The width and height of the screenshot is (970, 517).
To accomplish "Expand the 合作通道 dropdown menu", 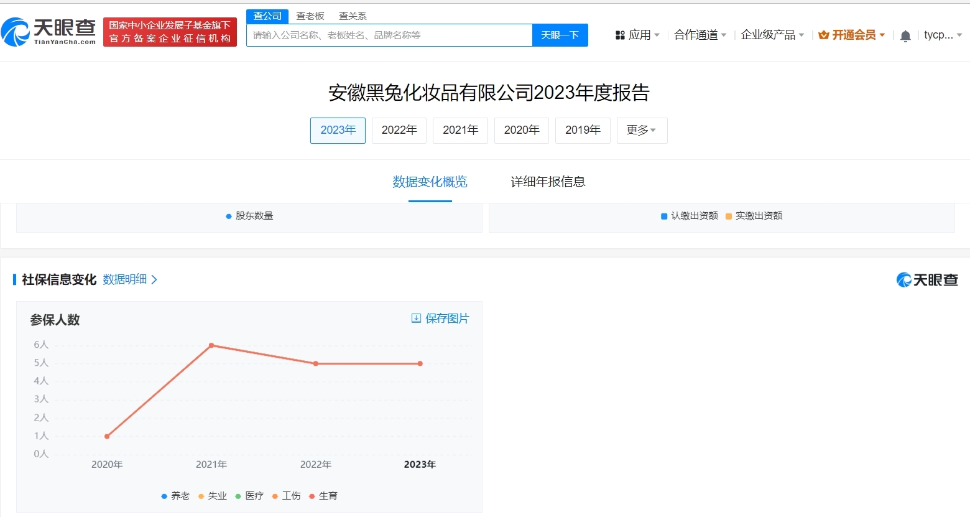I will [700, 35].
